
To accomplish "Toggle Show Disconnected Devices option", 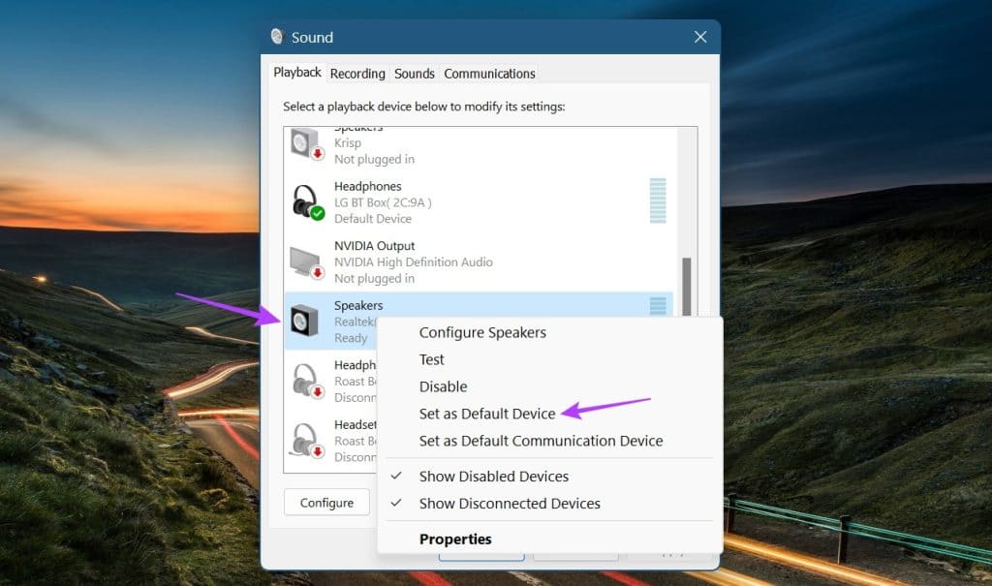I will click(550, 504).
